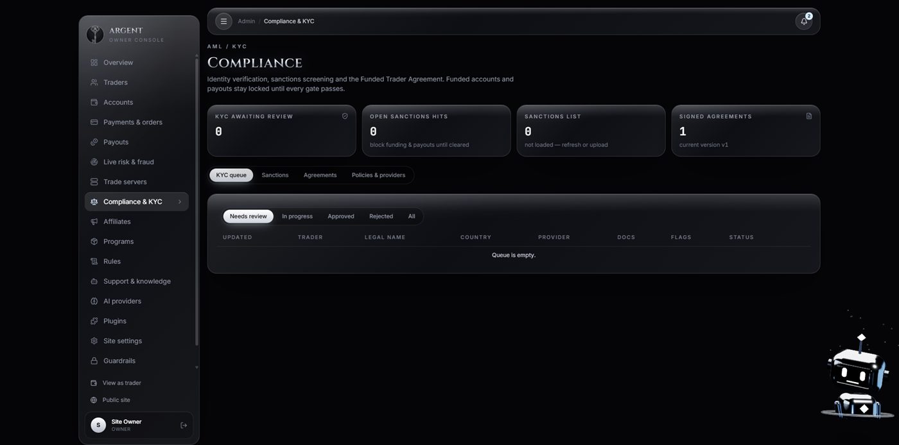This screenshot has height=445, width=899.
Task: Click the COUNTRY column header
Action: click(x=476, y=238)
